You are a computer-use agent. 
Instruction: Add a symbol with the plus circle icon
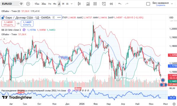pos(28,4)
